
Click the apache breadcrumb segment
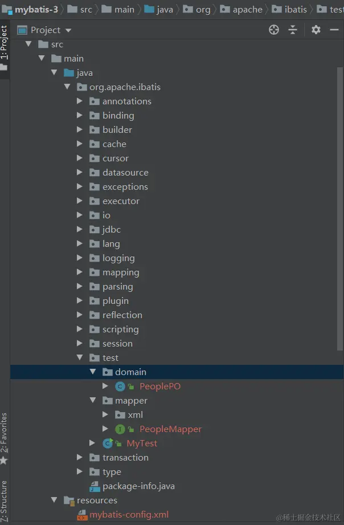coord(247,9)
